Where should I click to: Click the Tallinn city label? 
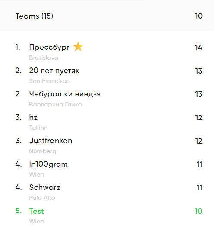click(x=38, y=128)
